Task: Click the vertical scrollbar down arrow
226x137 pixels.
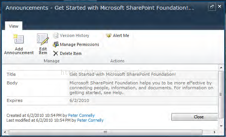Action: [x=221, y=126]
